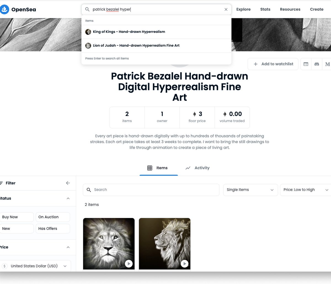Open the crowned lion profile artwork thumbnail
The width and height of the screenshot is (331, 284).
coord(165,244)
